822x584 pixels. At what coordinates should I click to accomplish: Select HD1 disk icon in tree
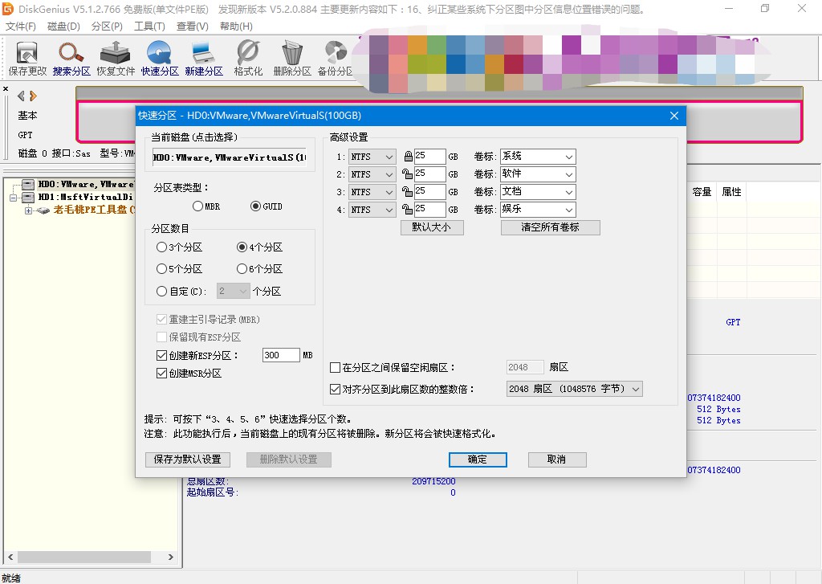click(28, 198)
